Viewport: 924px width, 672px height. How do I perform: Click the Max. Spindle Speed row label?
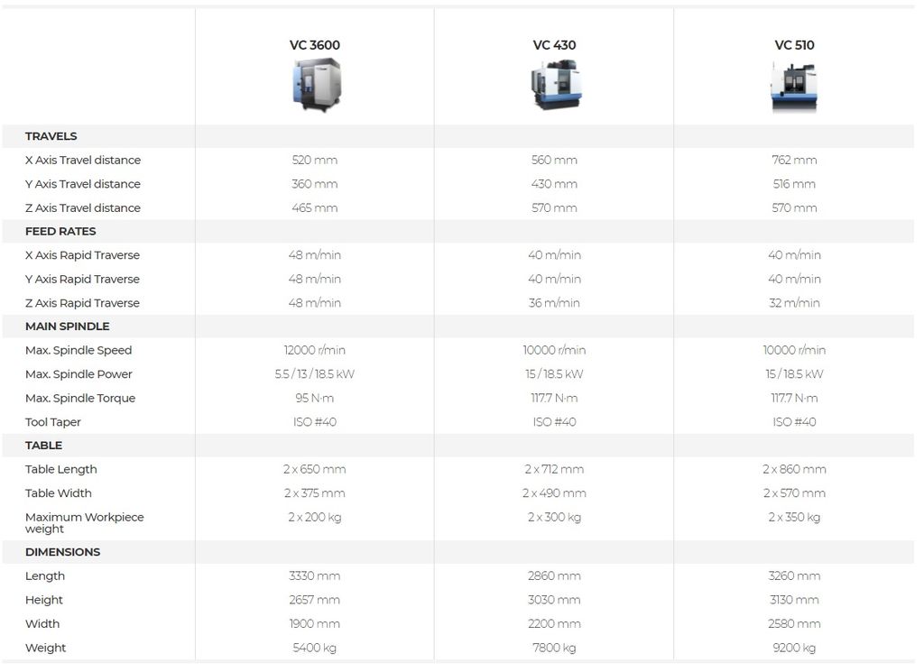(x=79, y=350)
